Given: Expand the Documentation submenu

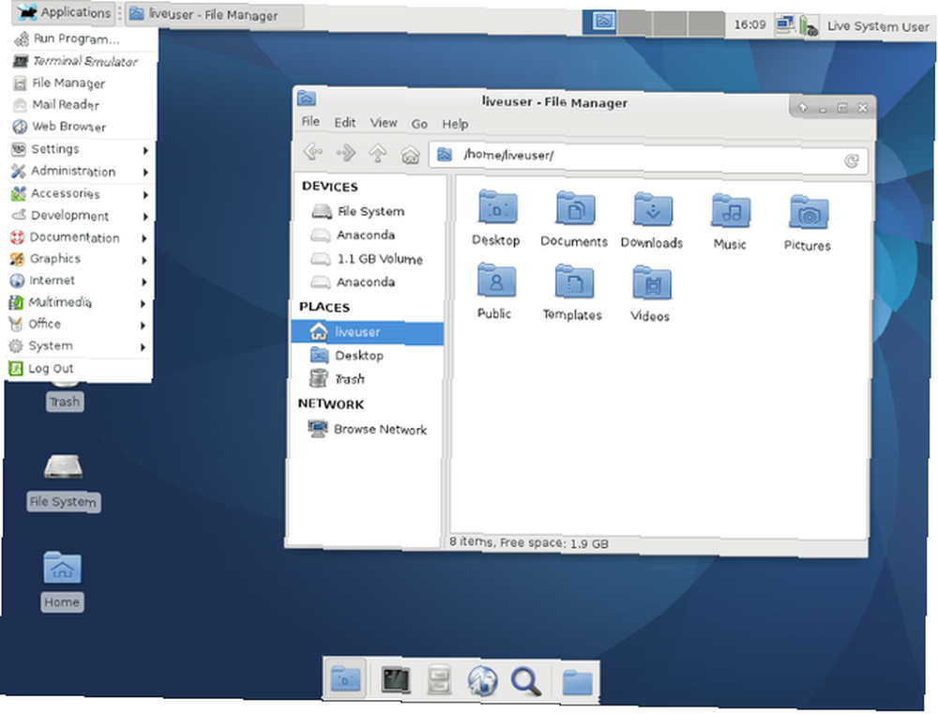Looking at the screenshot, I should [x=79, y=237].
